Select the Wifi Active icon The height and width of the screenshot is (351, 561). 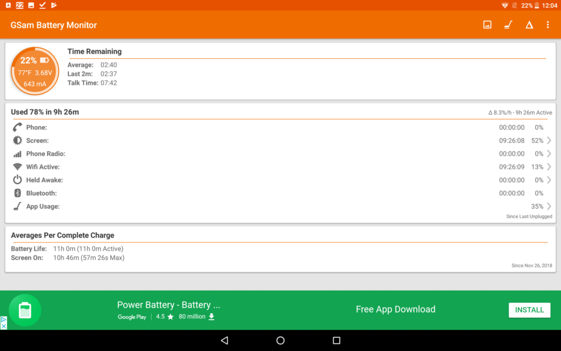[16, 167]
